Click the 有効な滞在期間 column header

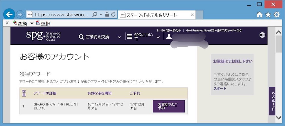click(x=99, y=93)
